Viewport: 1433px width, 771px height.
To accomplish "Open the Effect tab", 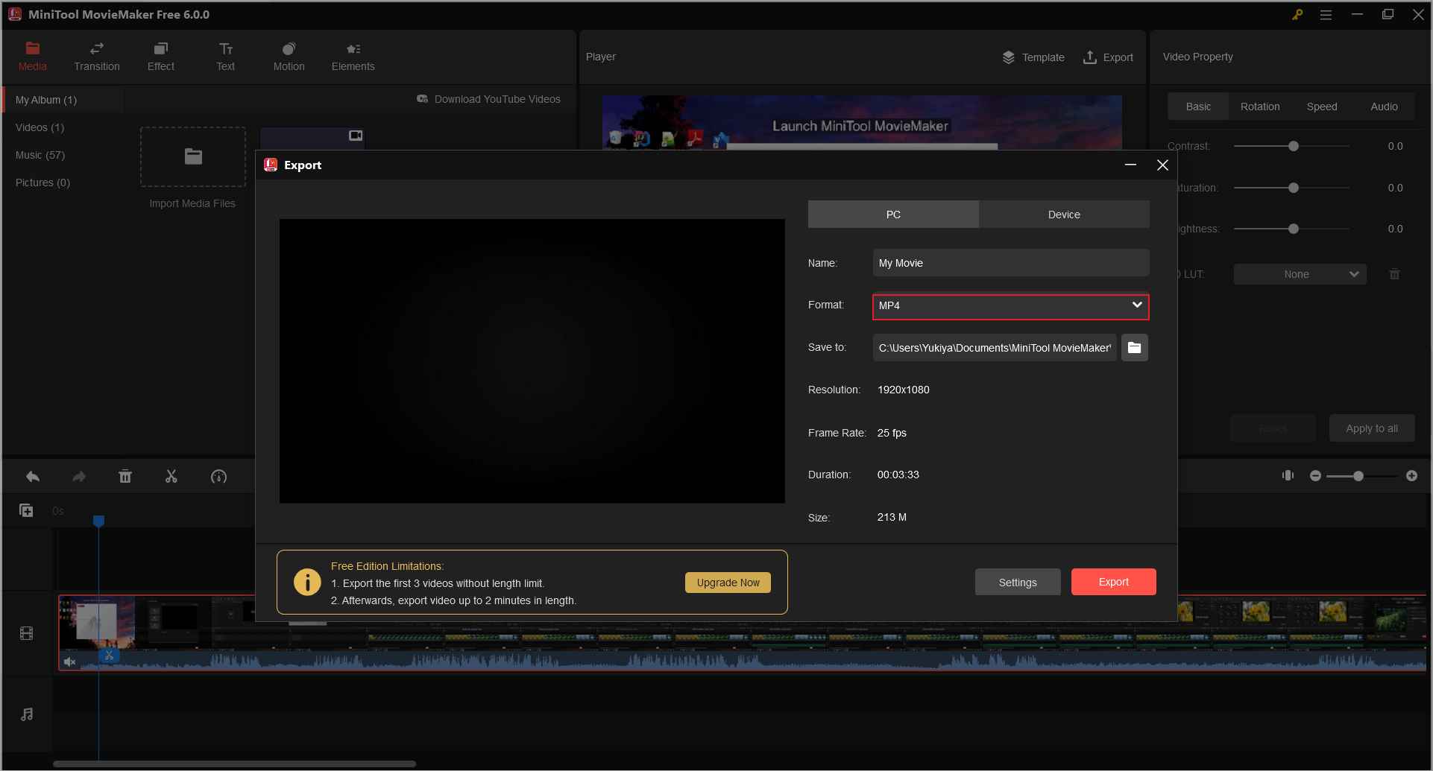I will [x=160, y=57].
